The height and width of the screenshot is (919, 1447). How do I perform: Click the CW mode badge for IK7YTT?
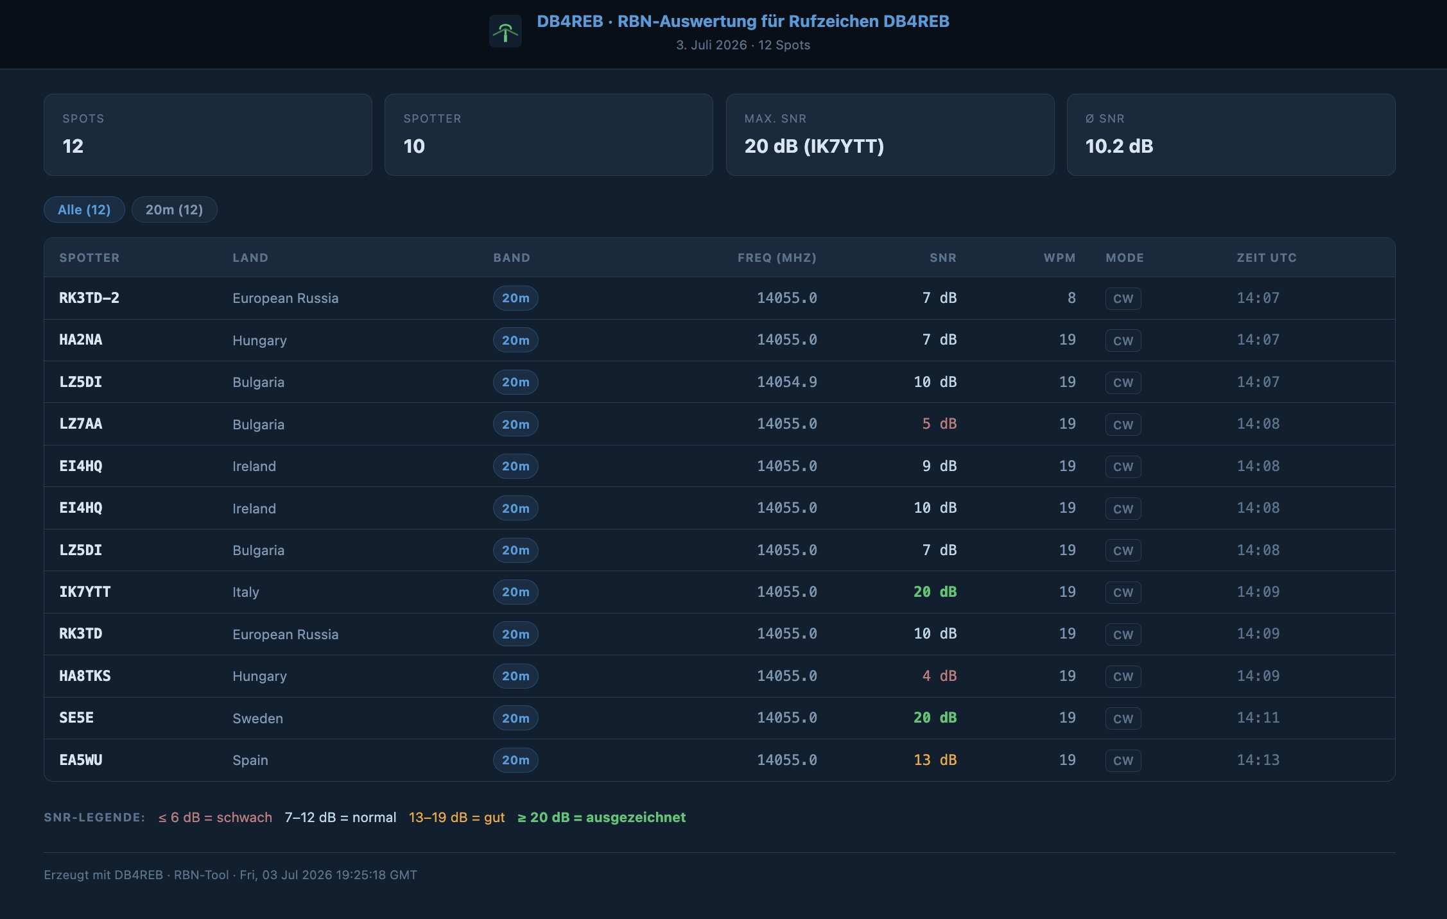pyautogui.click(x=1123, y=592)
